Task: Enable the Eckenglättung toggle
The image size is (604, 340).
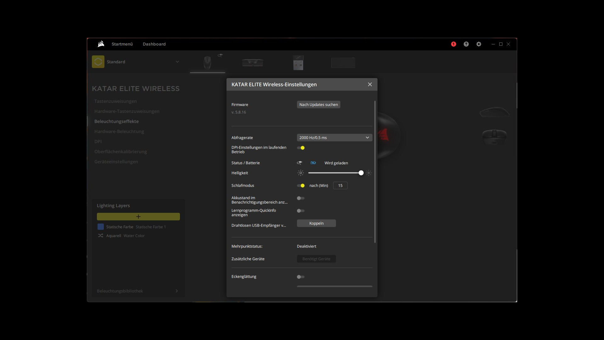Action: (301, 277)
